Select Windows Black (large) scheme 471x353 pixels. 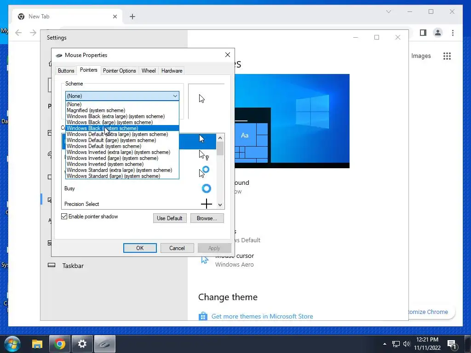point(122,122)
